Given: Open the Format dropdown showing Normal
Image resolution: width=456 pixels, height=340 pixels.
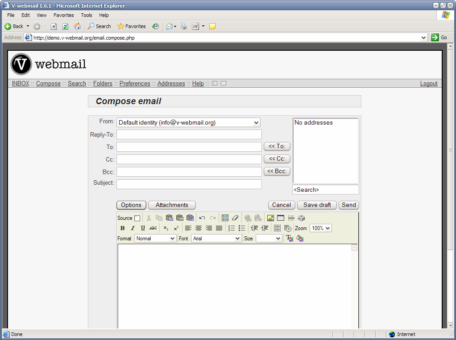Looking at the screenshot, I should click(x=155, y=239).
